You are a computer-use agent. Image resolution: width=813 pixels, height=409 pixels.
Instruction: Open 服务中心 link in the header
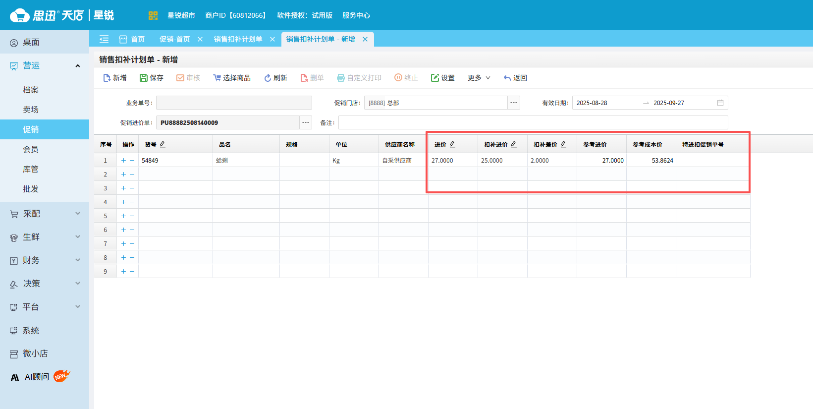coord(356,15)
